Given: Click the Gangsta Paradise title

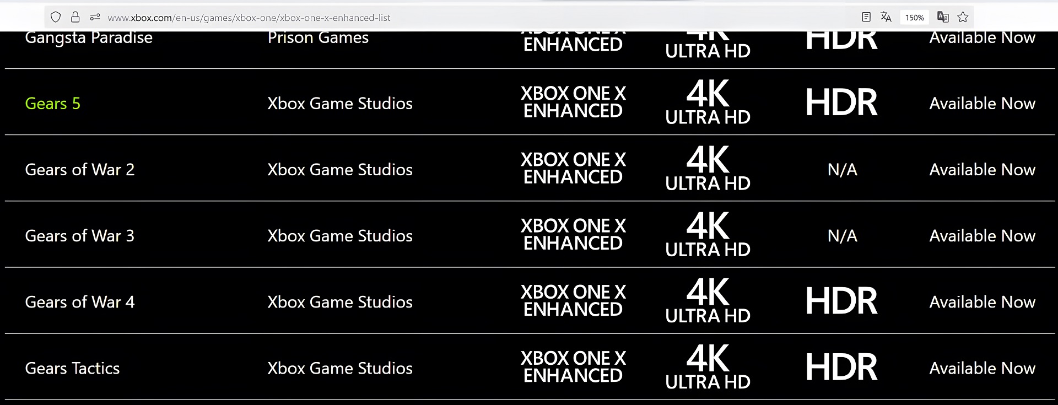Looking at the screenshot, I should coord(89,38).
